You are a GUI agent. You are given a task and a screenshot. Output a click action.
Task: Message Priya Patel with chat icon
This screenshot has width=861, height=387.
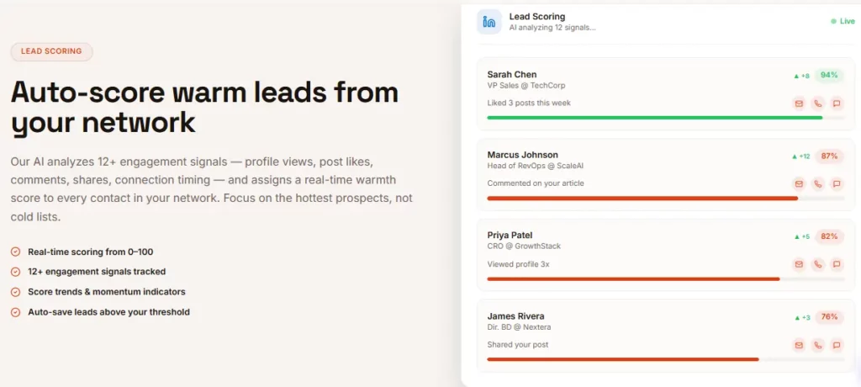click(837, 264)
